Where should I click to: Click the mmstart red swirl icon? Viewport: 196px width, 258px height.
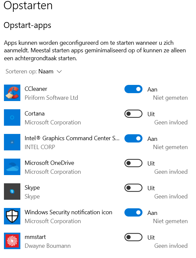click(12, 241)
